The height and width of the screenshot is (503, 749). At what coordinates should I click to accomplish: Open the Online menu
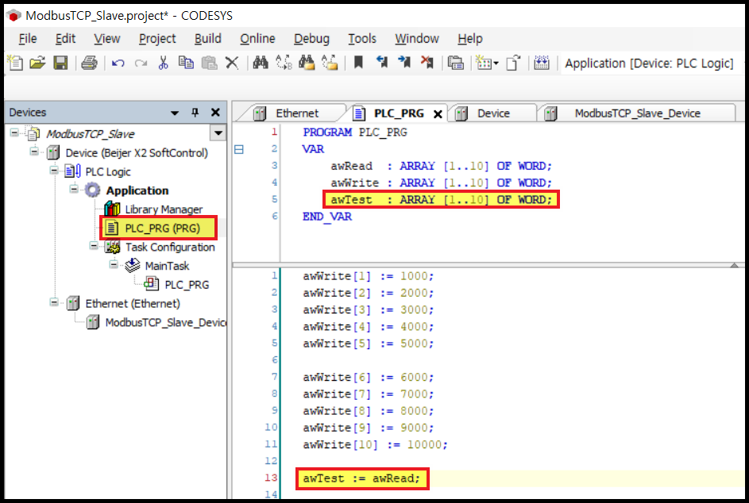point(257,39)
